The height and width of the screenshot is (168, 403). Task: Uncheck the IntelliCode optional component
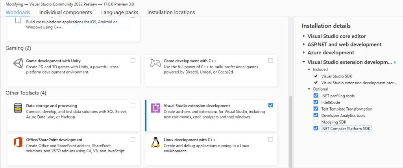pyautogui.click(x=316, y=102)
